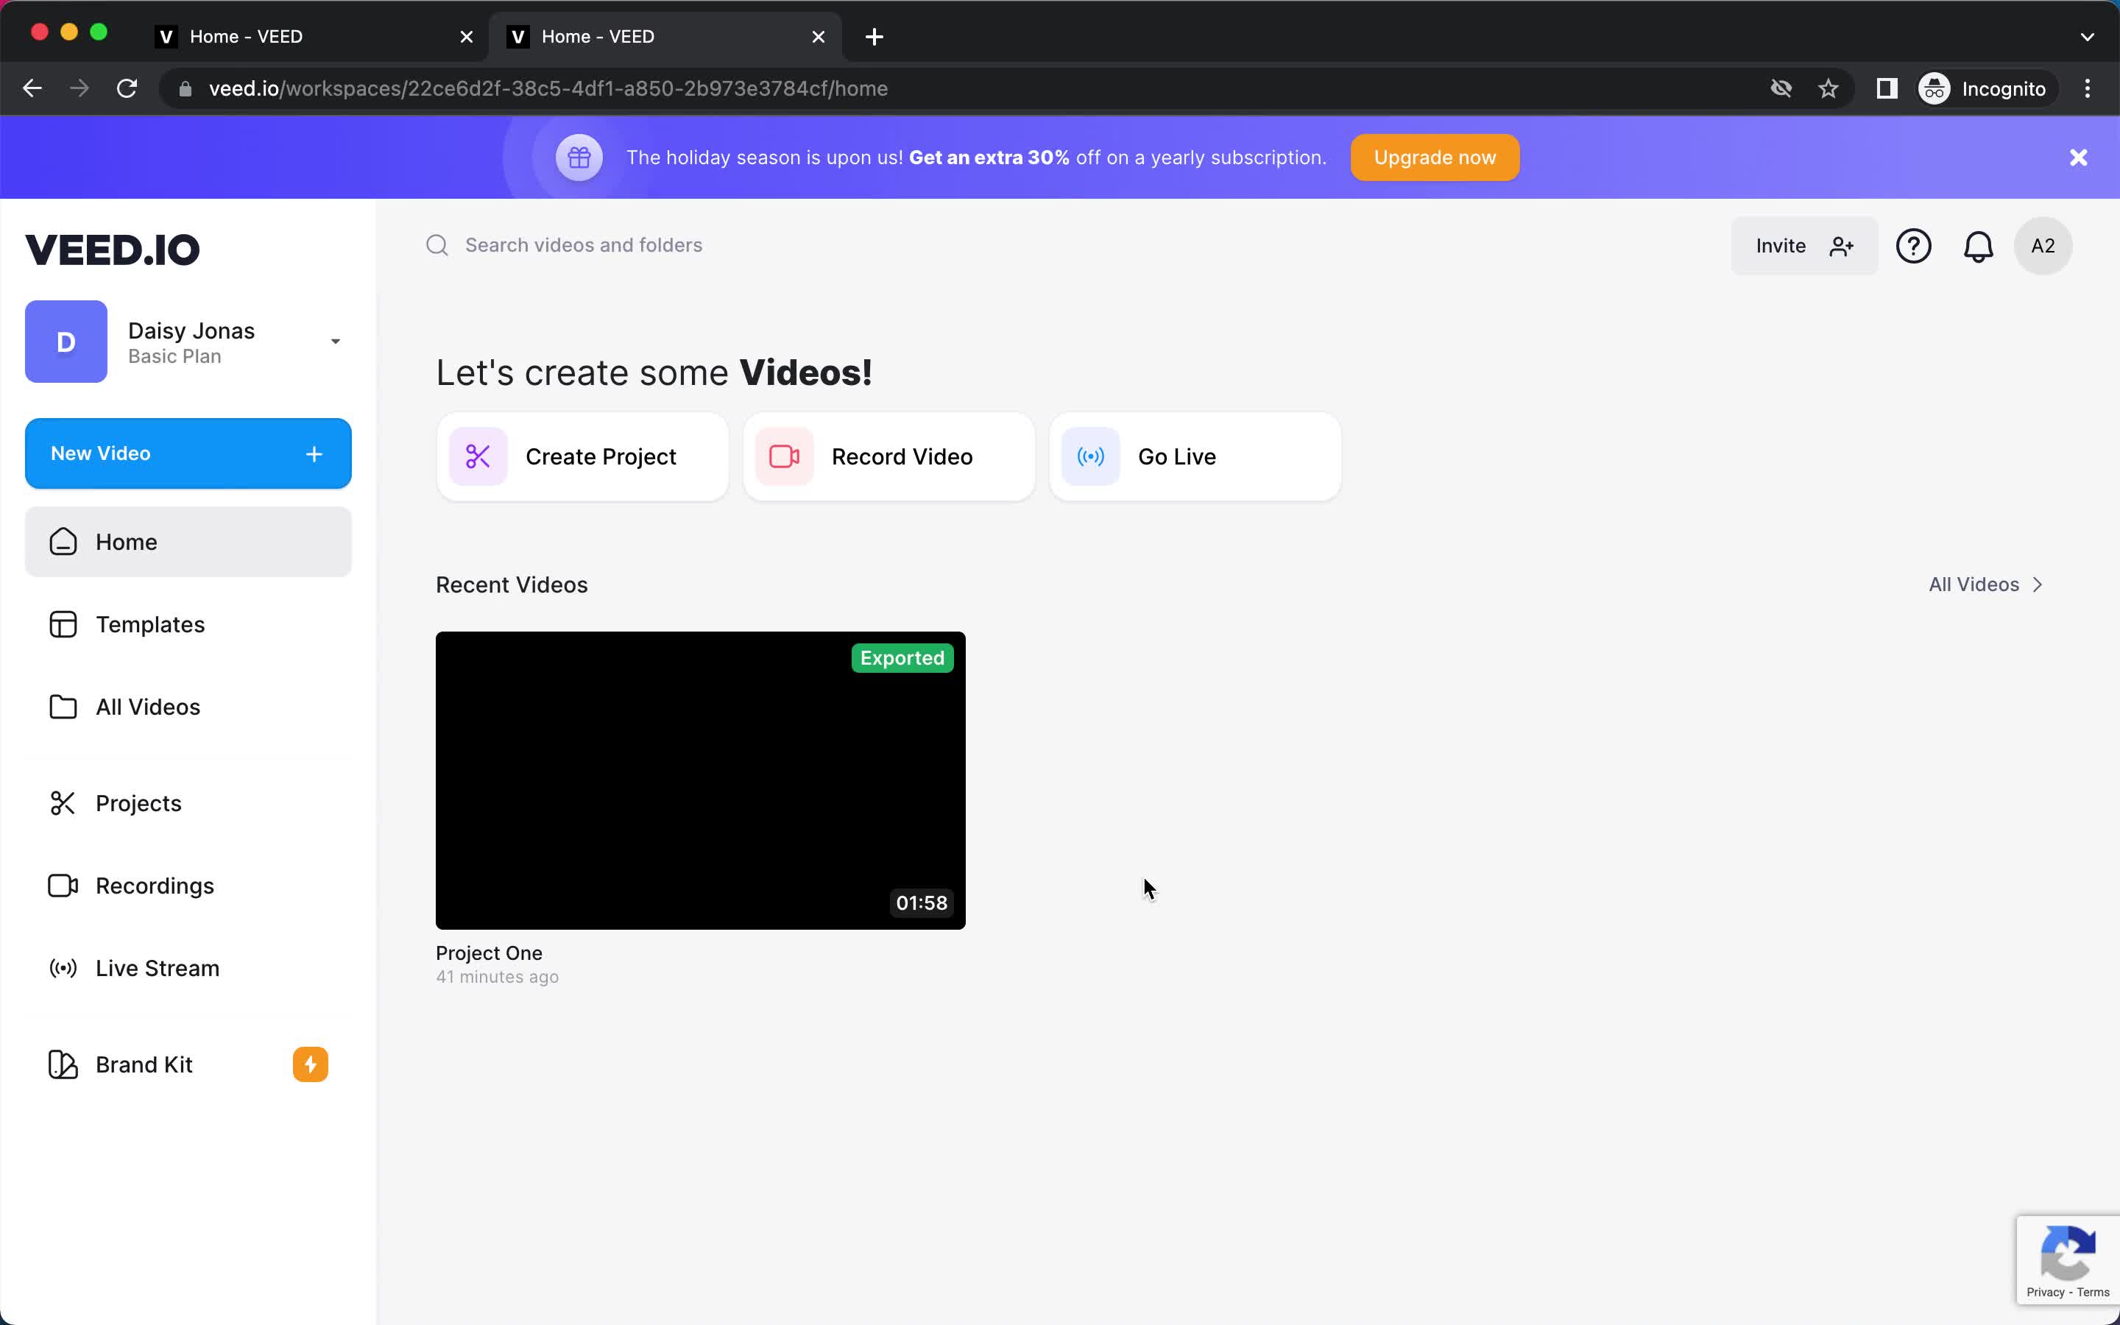The width and height of the screenshot is (2120, 1325).
Task: Click the notifications bell icon
Action: (x=1978, y=244)
